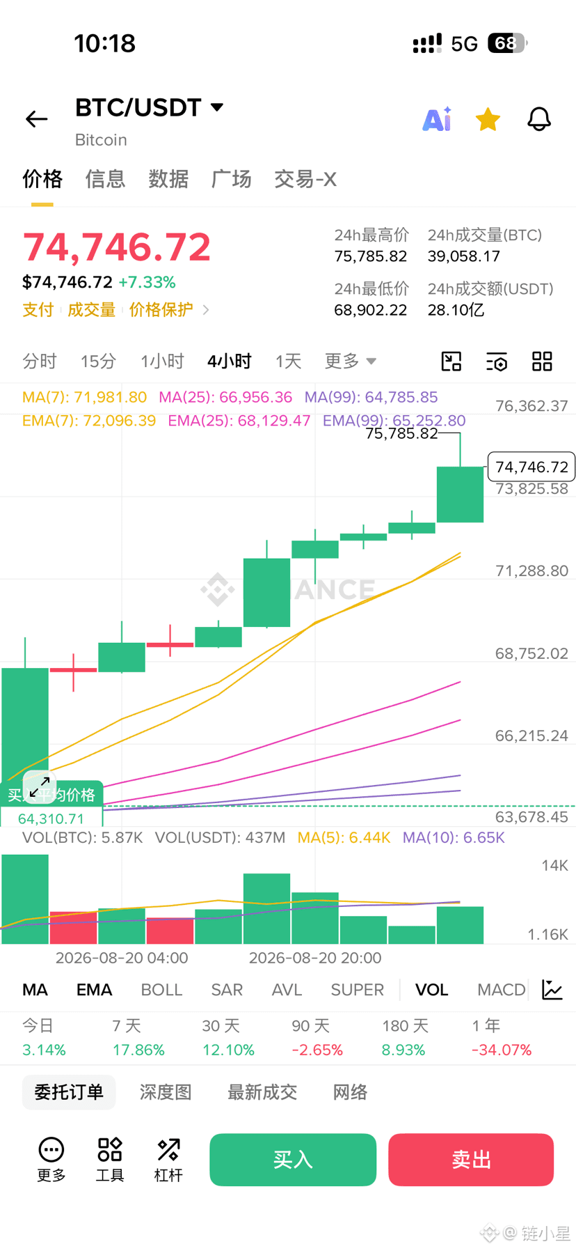Toggle the AVL indicator
Image resolution: width=576 pixels, height=1251 pixels.
[287, 990]
